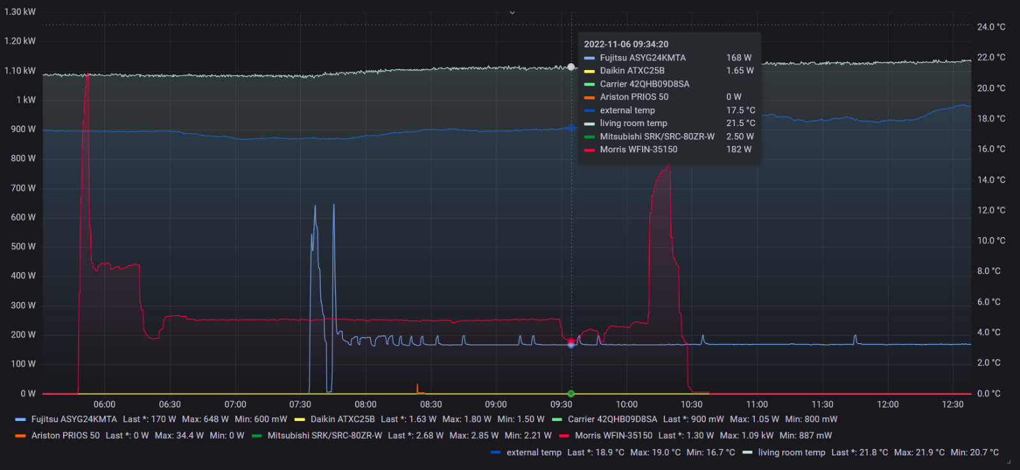Image resolution: width=1020 pixels, height=470 pixels.
Task: Click the panel resize handle at bottom right
Action: pyautogui.click(x=1009, y=462)
